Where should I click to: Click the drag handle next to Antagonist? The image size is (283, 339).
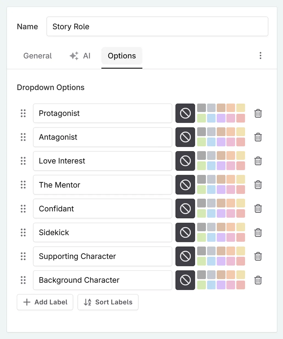pos(23,137)
